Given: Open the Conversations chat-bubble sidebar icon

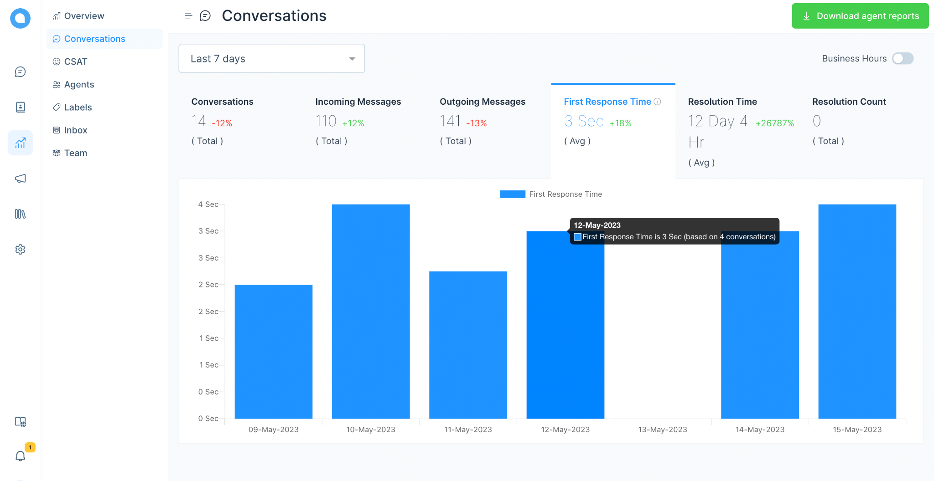Looking at the screenshot, I should point(20,72).
